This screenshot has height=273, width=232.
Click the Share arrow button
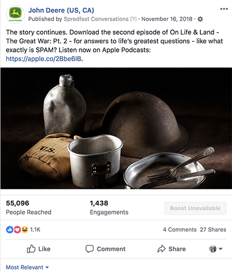click(171, 249)
